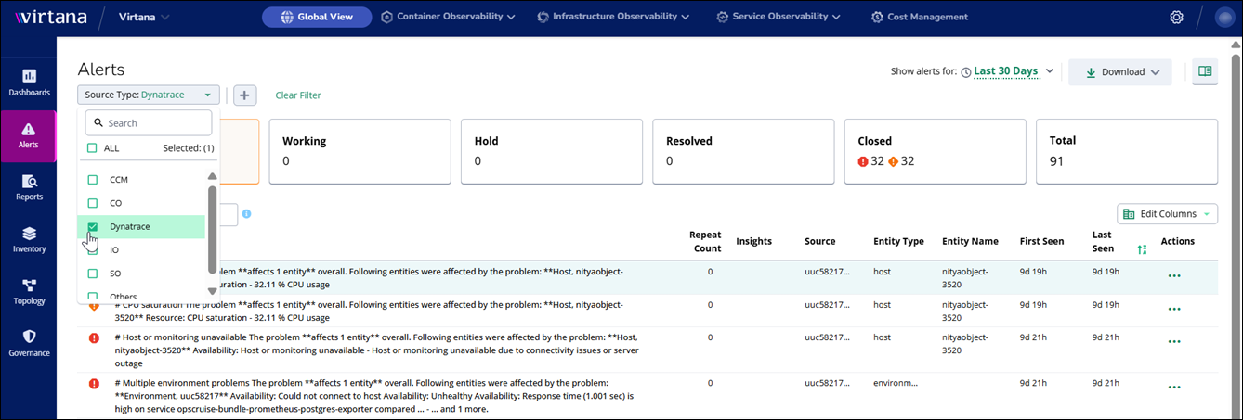Screen dimensions: 1243x420
Task: Open Reports in the sidebar
Action: 29,188
